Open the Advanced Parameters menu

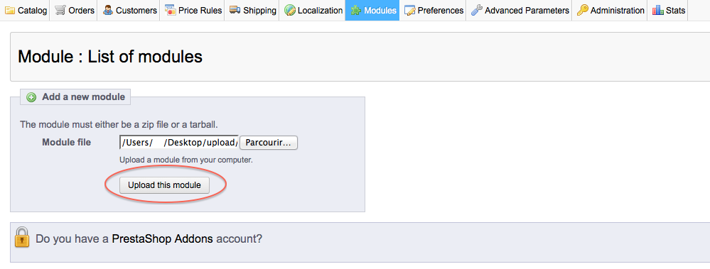tap(520, 11)
